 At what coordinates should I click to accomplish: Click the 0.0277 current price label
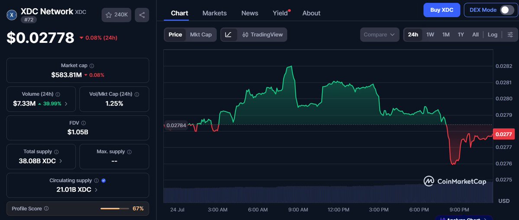click(503, 134)
